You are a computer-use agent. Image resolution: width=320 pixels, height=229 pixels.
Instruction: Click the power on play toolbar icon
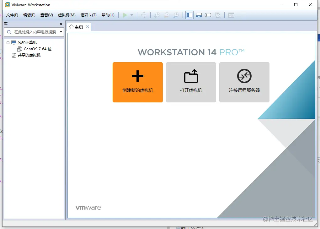[x=125, y=15]
